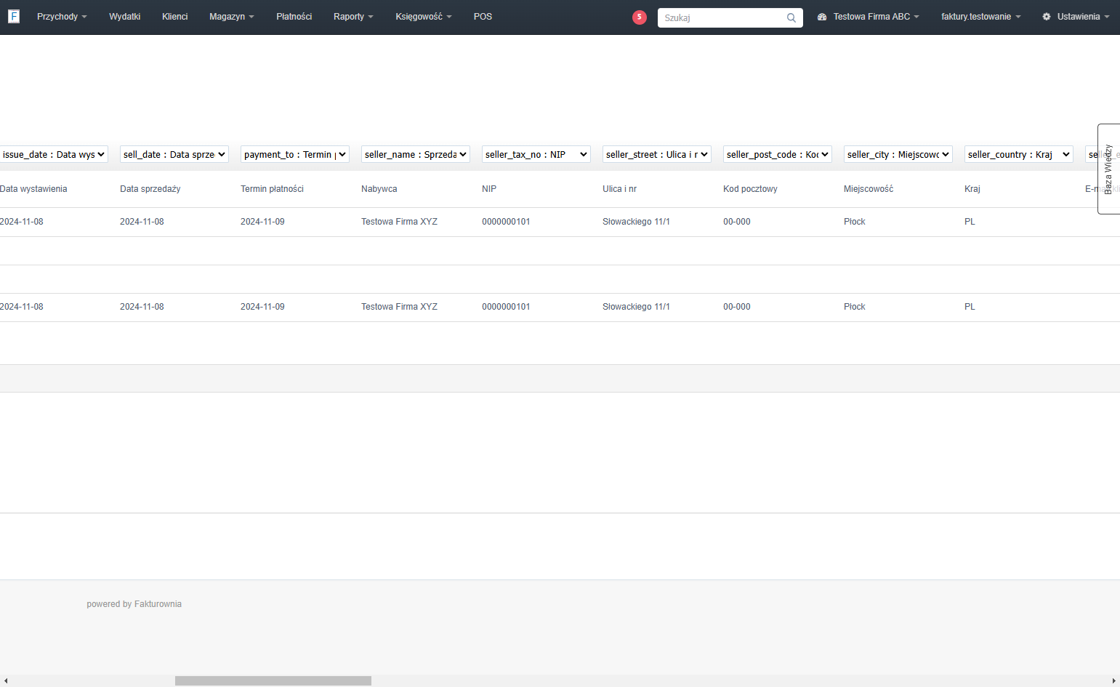Click the dashboard icon beside Testowa Firma ABC

click(822, 17)
